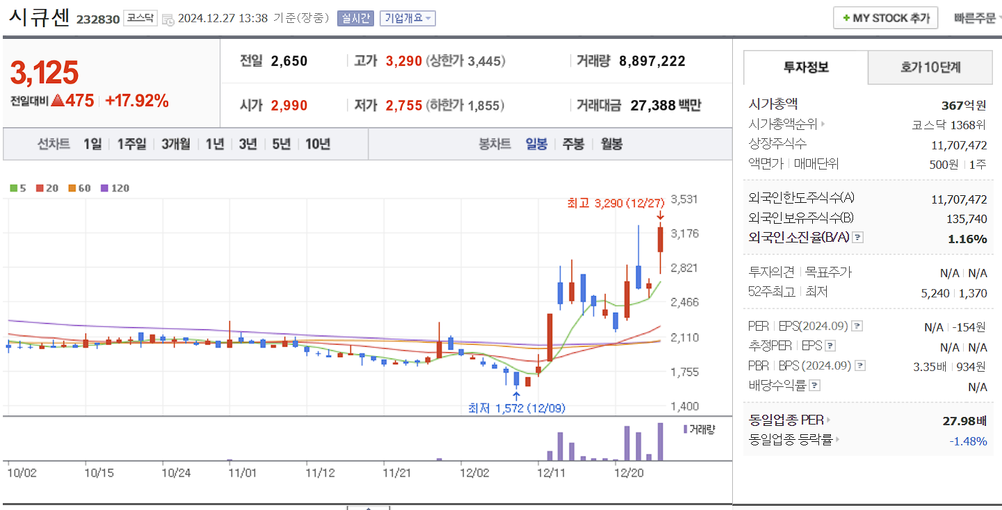
Task: Toggle the red 20-day moving average legend
Action: coord(40,188)
